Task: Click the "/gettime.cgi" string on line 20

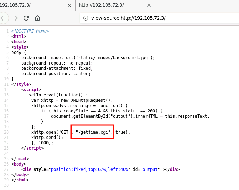Action: [93, 132]
